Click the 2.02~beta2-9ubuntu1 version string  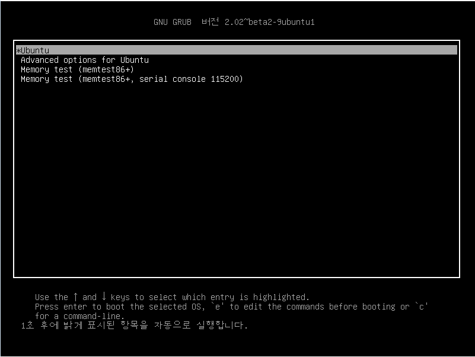pos(270,22)
